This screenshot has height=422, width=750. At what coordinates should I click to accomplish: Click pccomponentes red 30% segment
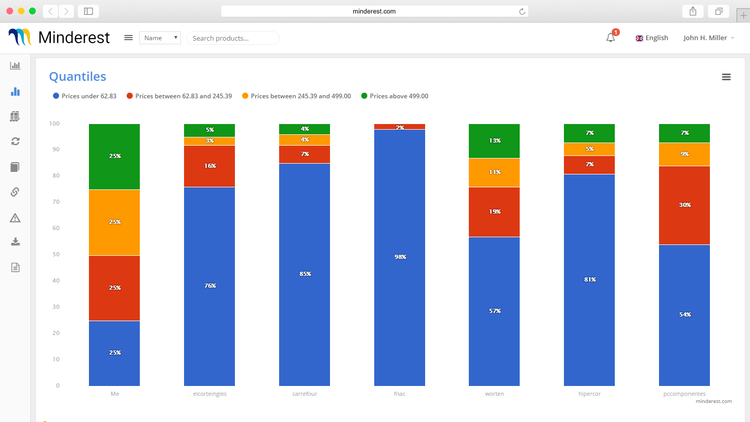click(684, 205)
